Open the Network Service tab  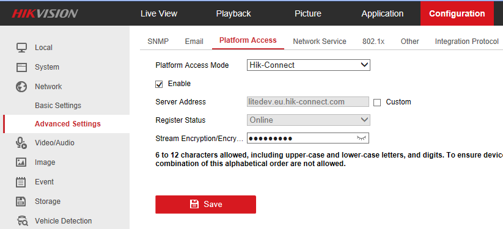point(320,42)
